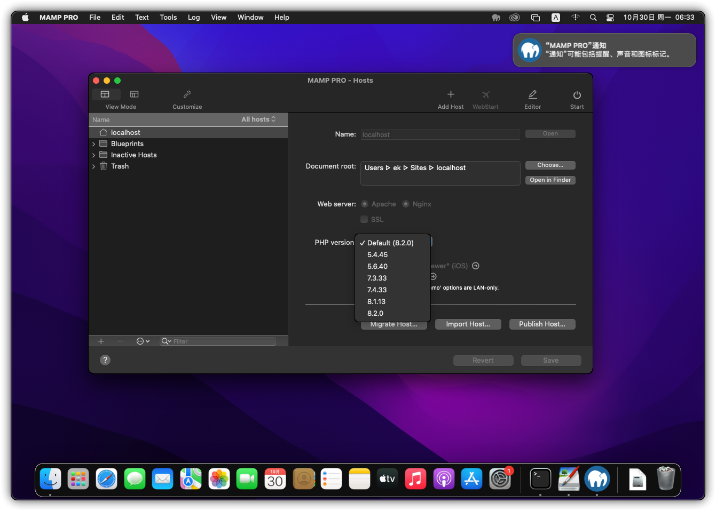Open the Log menu

pyautogui.click(x=194, y=18)
